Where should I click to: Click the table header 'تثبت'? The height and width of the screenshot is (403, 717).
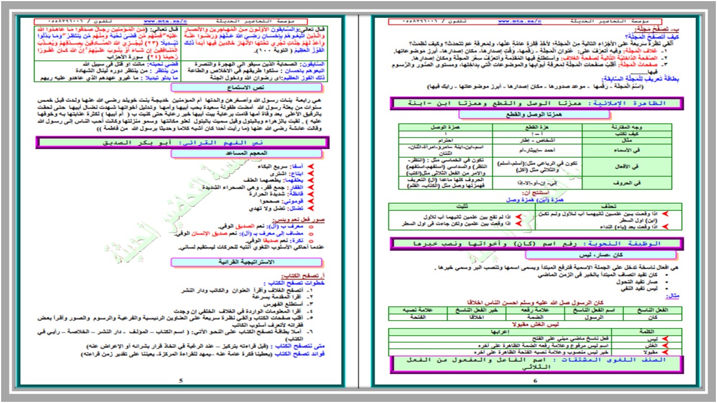tap(463, 205)
